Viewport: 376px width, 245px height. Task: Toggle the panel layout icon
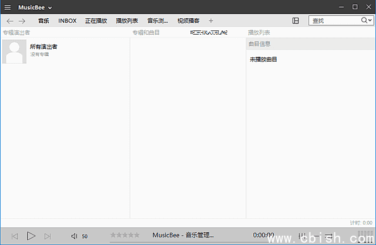coord(296,21)
